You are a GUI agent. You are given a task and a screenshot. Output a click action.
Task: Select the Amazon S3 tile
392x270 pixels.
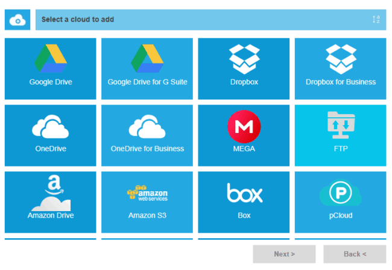147,202
